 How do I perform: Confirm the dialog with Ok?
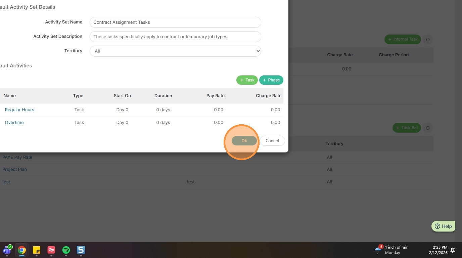(244, 141)
